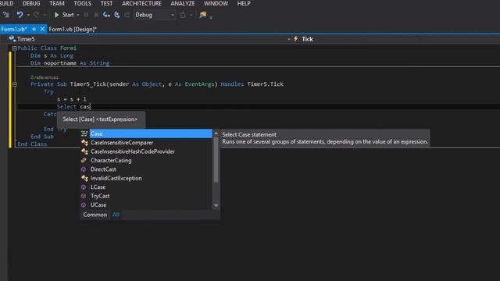Screen dimensions: 500x281
Task: Click the Step Over icon
Action: 117,15
